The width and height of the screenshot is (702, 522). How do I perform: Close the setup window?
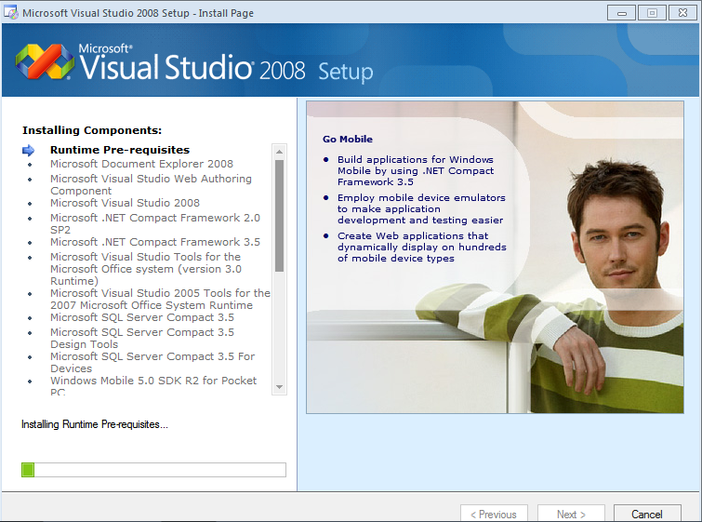click(682, 12)
